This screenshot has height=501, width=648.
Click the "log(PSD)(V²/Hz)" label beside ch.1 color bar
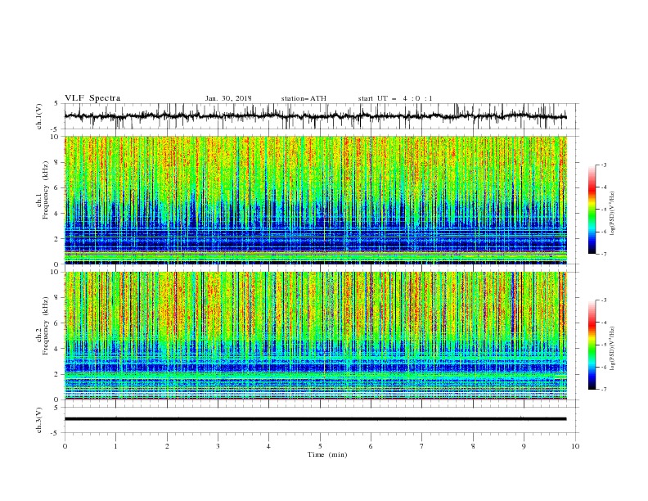pos(612,214)
